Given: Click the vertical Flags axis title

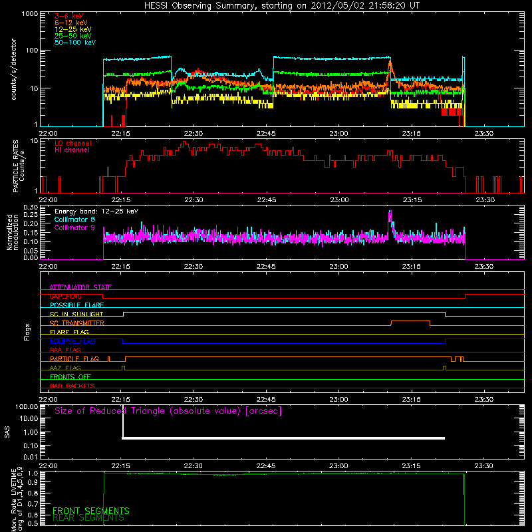Looking at the screenshot, I should click(27, 332).
